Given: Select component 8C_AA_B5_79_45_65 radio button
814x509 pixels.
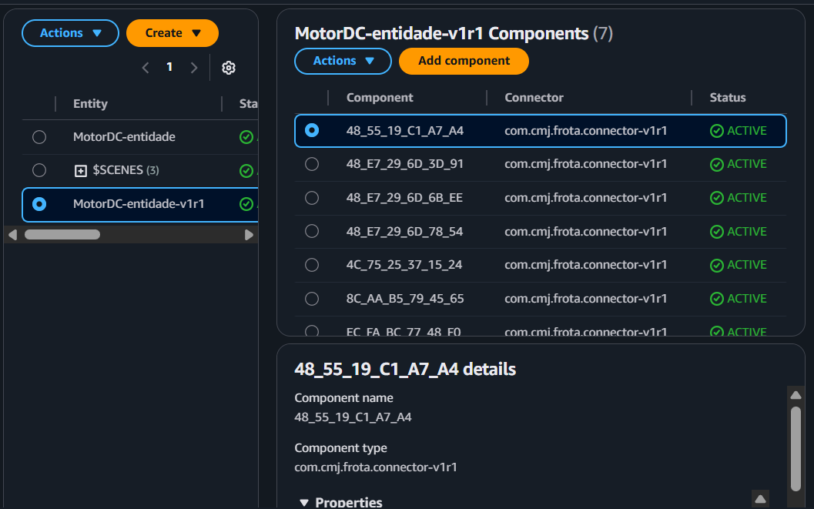Looking at the screenshot, I should pos(312,299).
